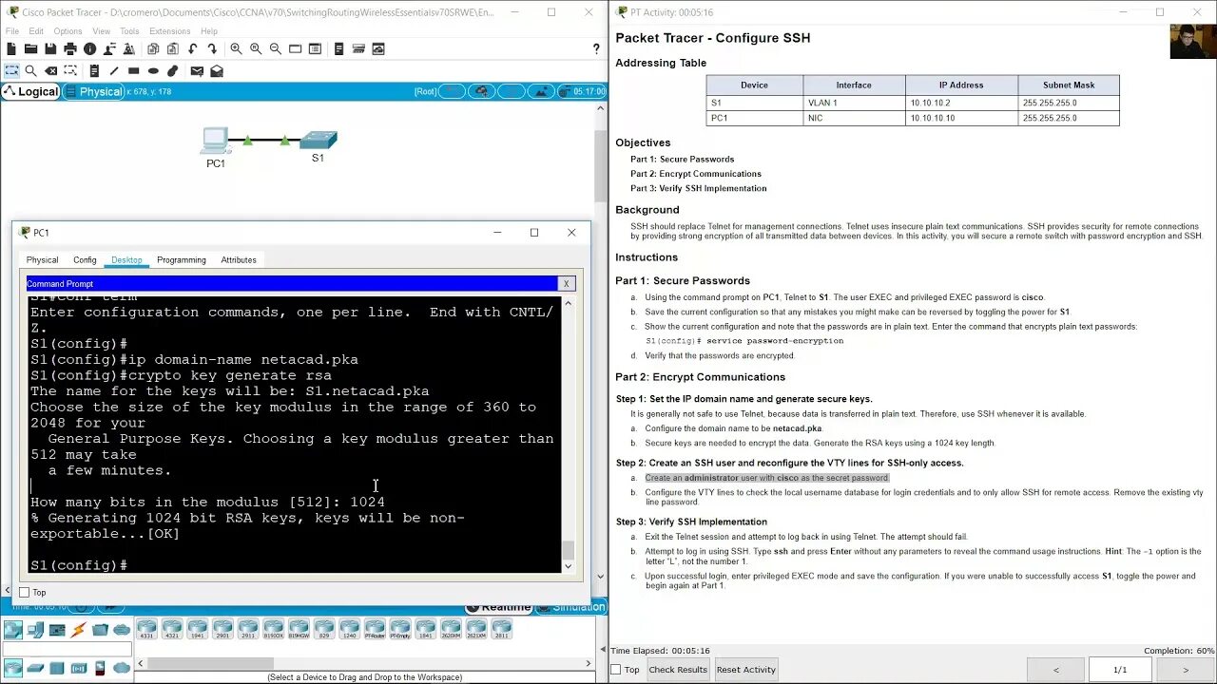Switch to Logical workspace view
This screenshot has width=1217, height=684.
tap(30, 92)
